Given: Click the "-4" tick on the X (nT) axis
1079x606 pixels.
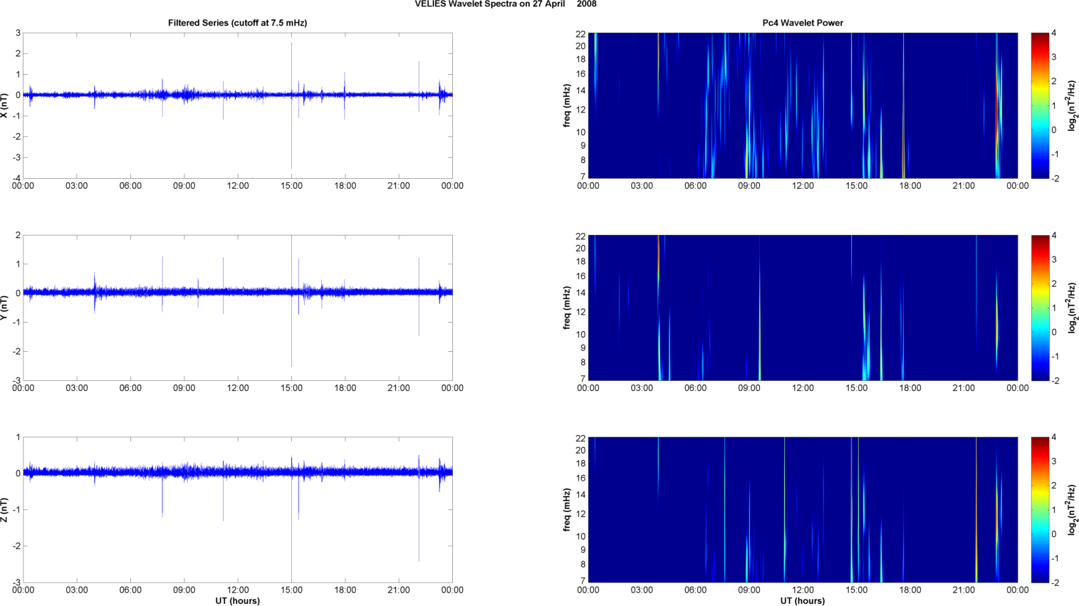Looking at the screenshot, I should 16,178.
